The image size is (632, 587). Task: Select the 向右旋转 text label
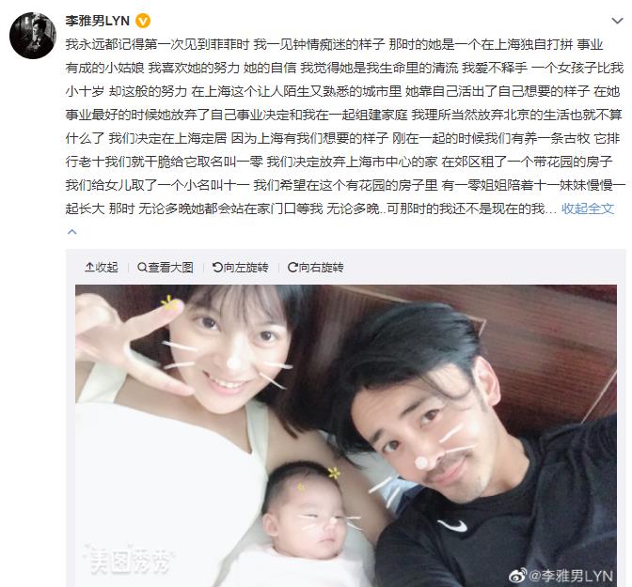point(321,267)
